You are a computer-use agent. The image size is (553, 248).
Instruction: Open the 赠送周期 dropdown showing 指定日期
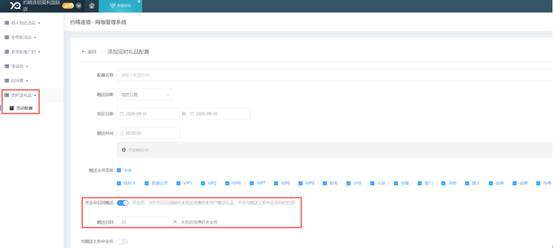(x=145, y=94)
